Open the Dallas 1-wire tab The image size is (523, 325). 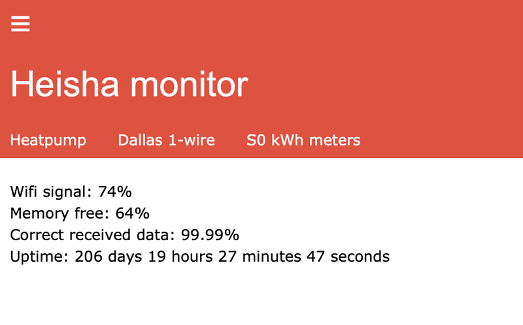tap(166, 140)
